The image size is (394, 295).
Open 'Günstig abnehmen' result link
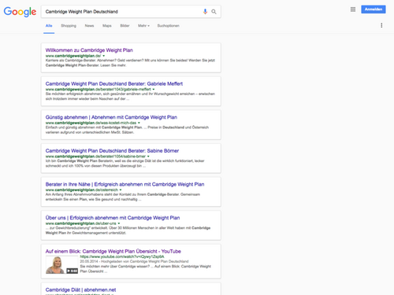[x=111, y=117]
